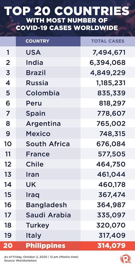
Task: Select the Argentina entry
Action: click(x=43, y=124)
